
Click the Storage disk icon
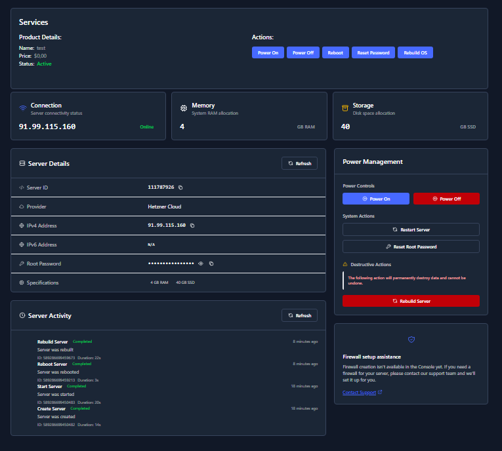click(345, 108)
